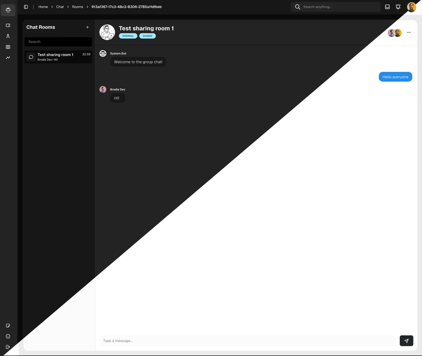Open the user avatar menu top right
Viewport: 422px width, 356px height.
(x=411, y=7)
